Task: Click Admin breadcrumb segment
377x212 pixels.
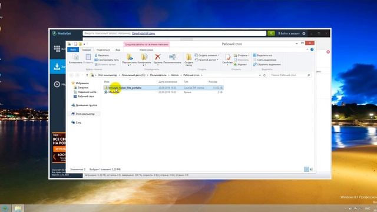Action: [x=175, y=75]
